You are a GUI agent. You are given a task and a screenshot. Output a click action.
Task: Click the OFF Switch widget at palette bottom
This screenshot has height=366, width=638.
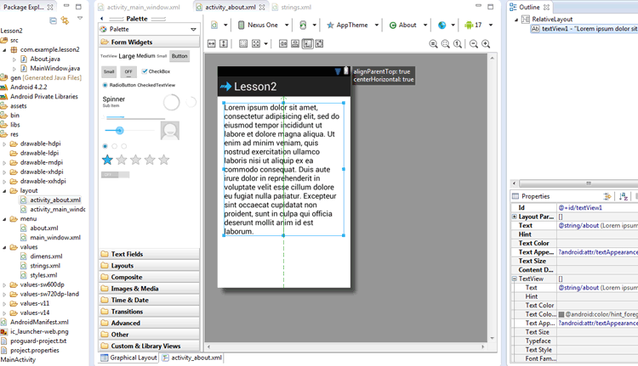[115, 175]
